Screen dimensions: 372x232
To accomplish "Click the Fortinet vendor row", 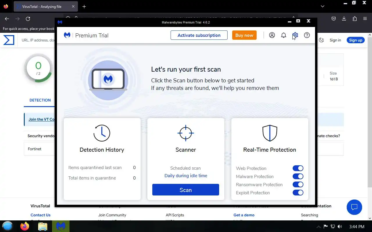I will (x=39, y=149).
